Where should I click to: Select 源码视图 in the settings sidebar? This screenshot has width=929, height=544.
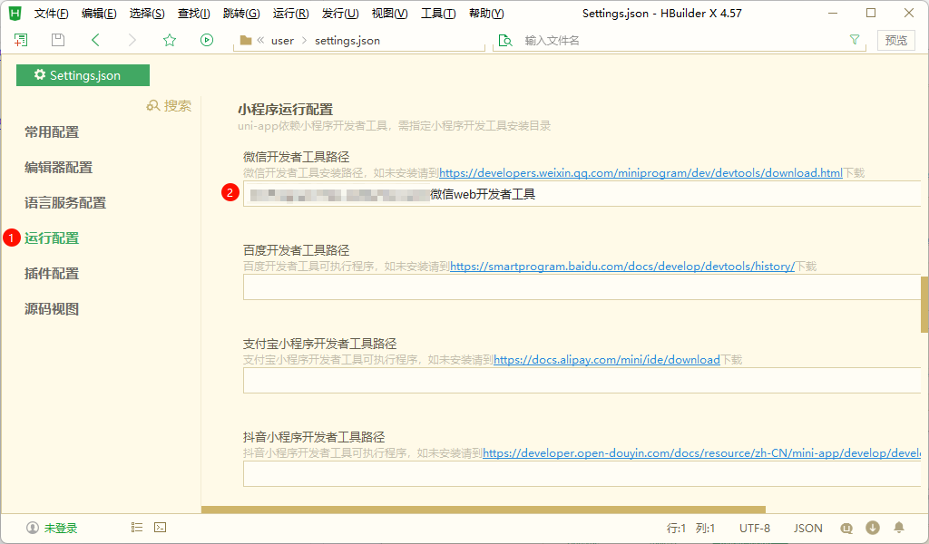pos(52,309)
